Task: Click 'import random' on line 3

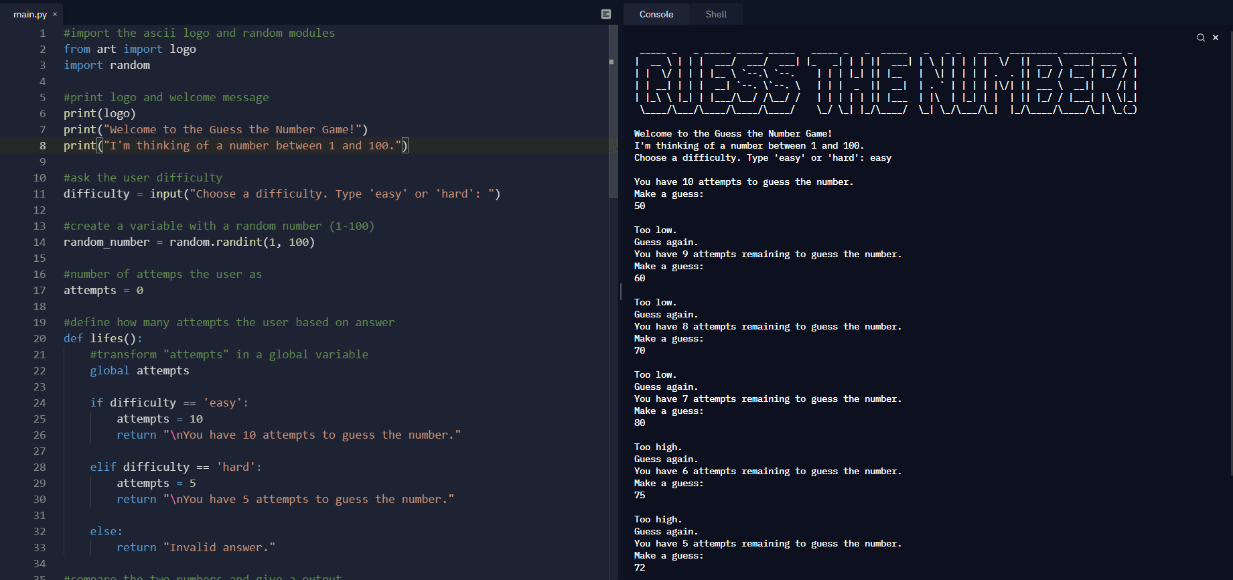Action: [x=106, y=65]
